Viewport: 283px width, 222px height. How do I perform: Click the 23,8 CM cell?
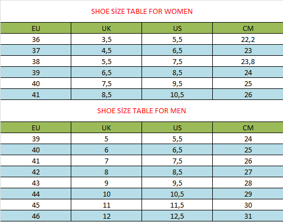248,61
